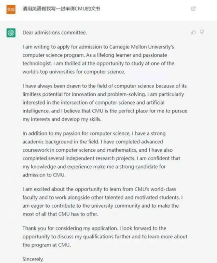Screen dimensions: 217x263
Task: Click the words 'Carnegie Mellon University's'
Action: pos(141,47)
